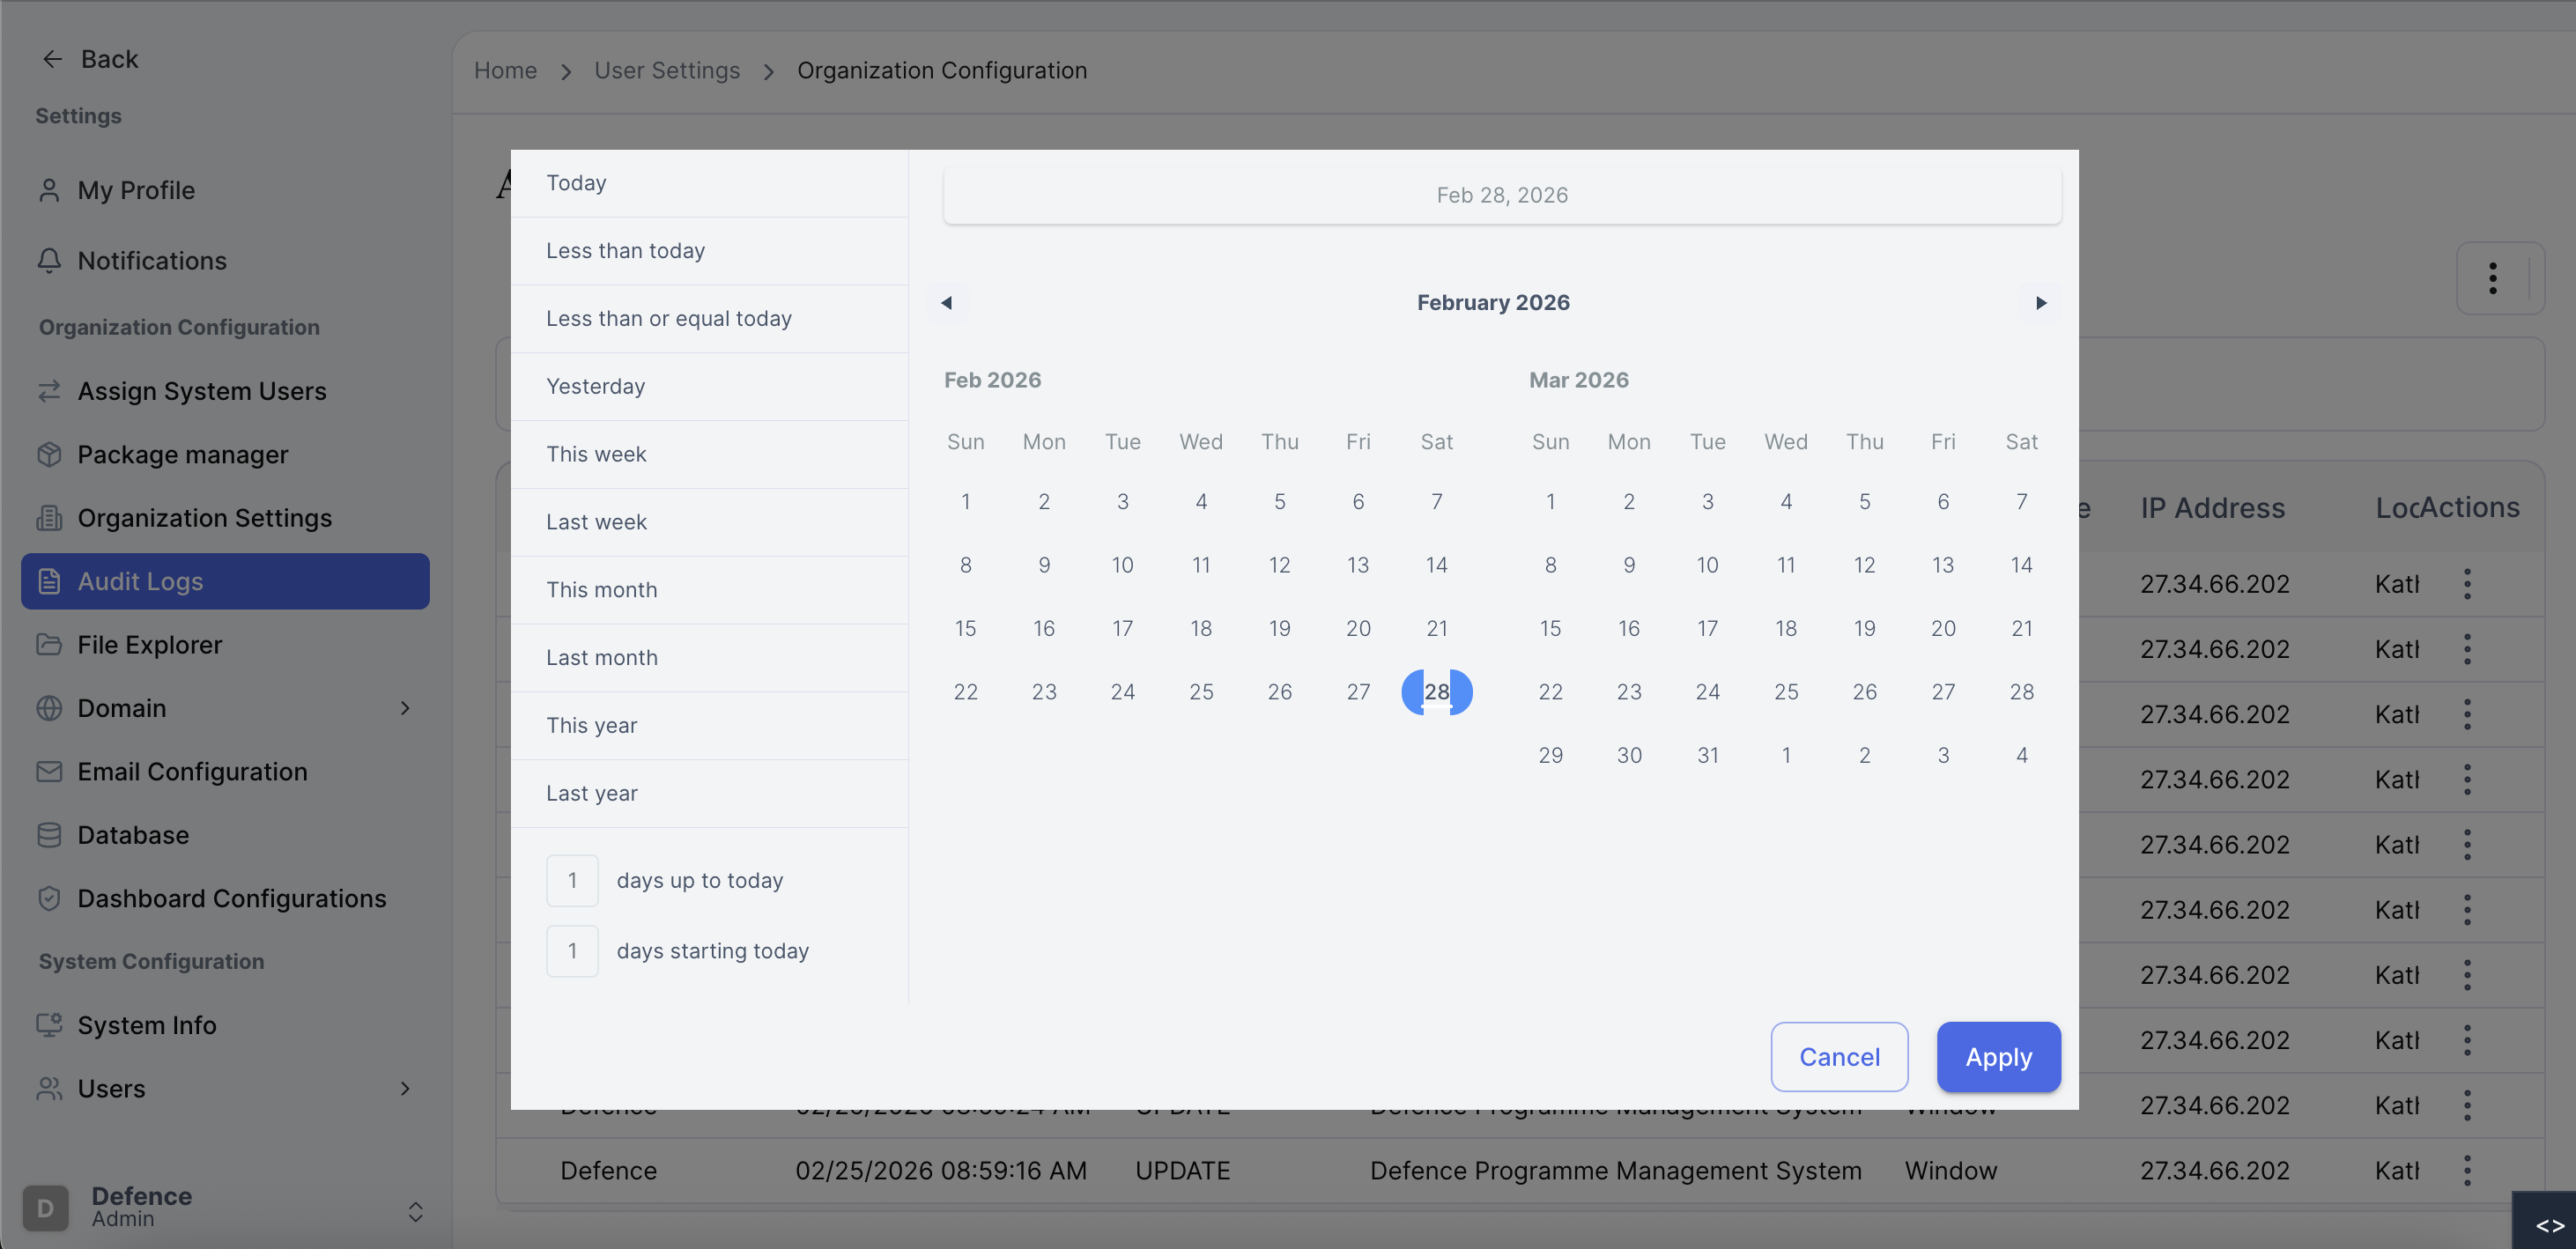Viewport: 2576px width, 1249px height.
Task: Choose the Last month option
Action: point(601,657)
